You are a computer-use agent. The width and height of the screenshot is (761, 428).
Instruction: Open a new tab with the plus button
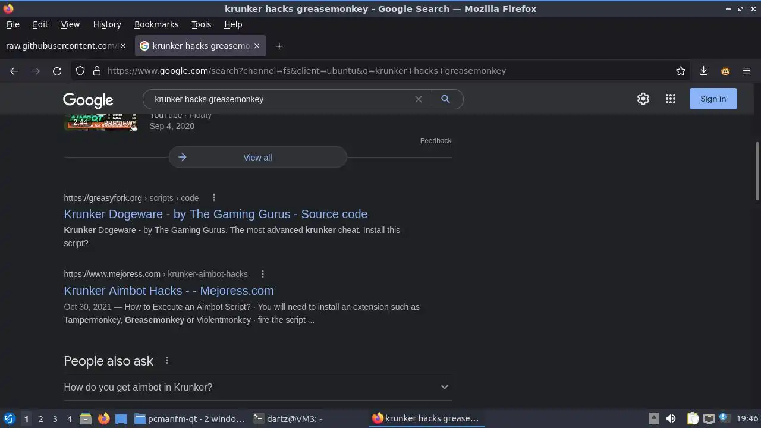coord(279,46)
